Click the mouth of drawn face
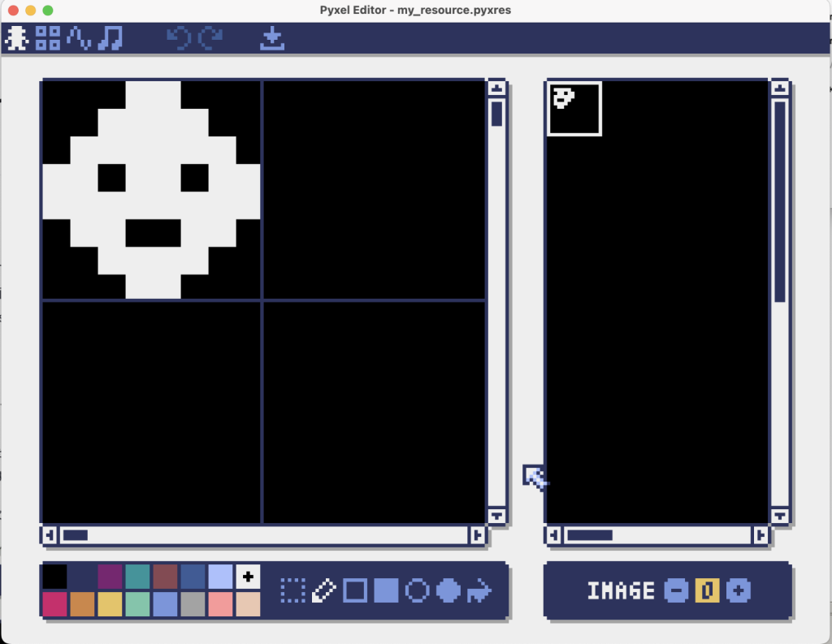The width and height of the screenshot is (832, 644). coord(154,233)
